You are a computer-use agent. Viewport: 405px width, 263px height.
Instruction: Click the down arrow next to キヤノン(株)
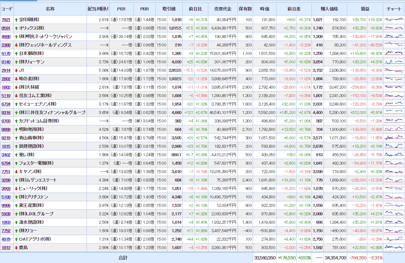(16, 172)
